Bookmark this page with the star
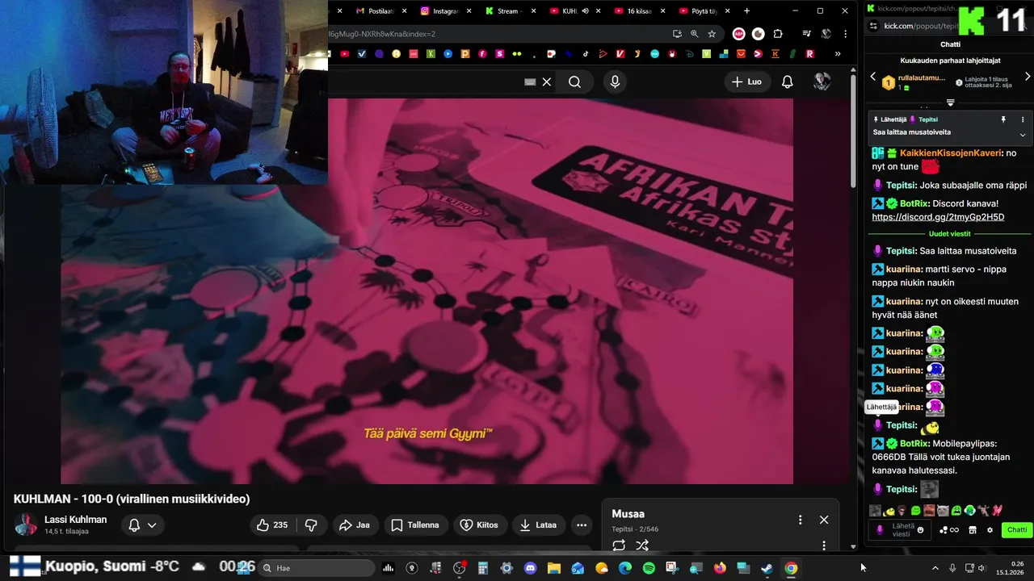The image size is (1034, 581). coord(712,34)
